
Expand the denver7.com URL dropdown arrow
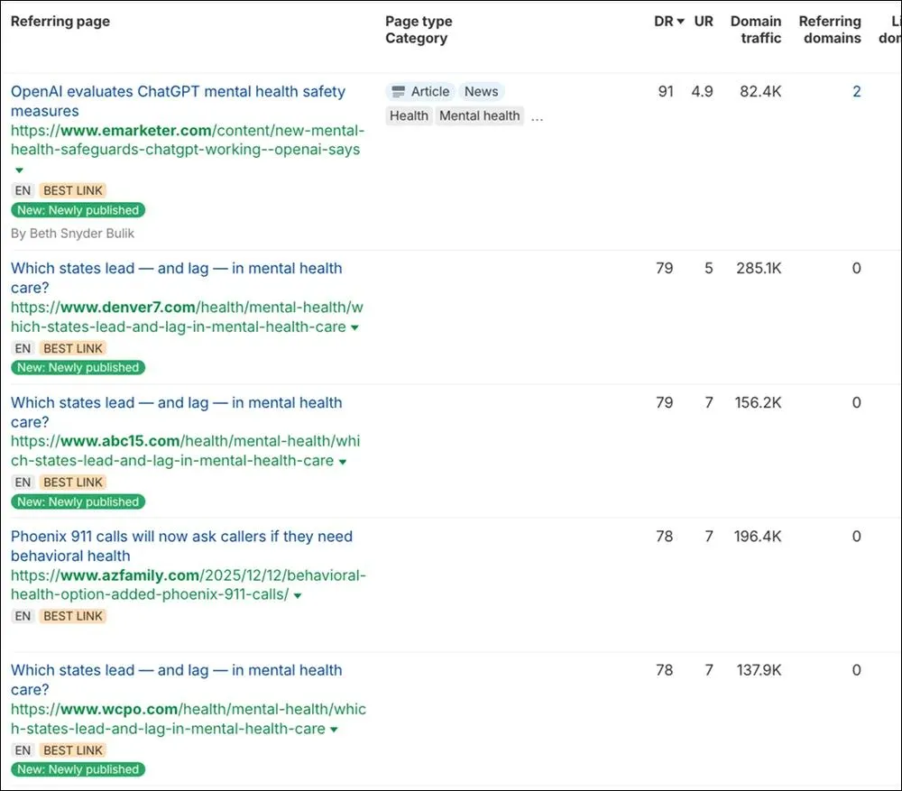354,327
